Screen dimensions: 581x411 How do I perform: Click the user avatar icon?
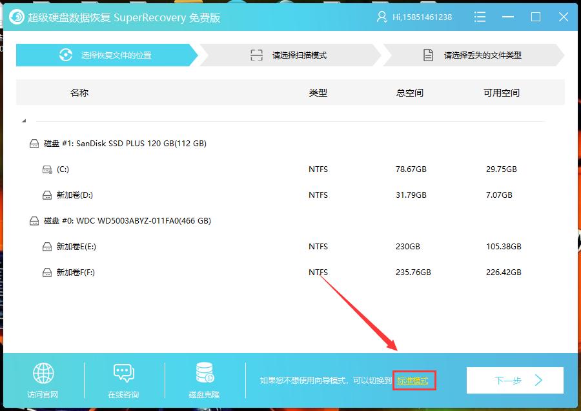pos(382,17)
